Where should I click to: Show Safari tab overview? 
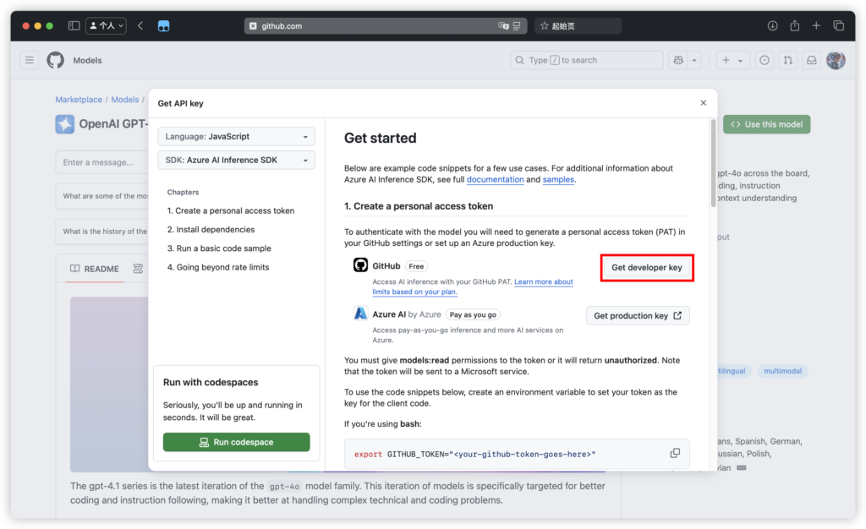click(x=838, y=25)
